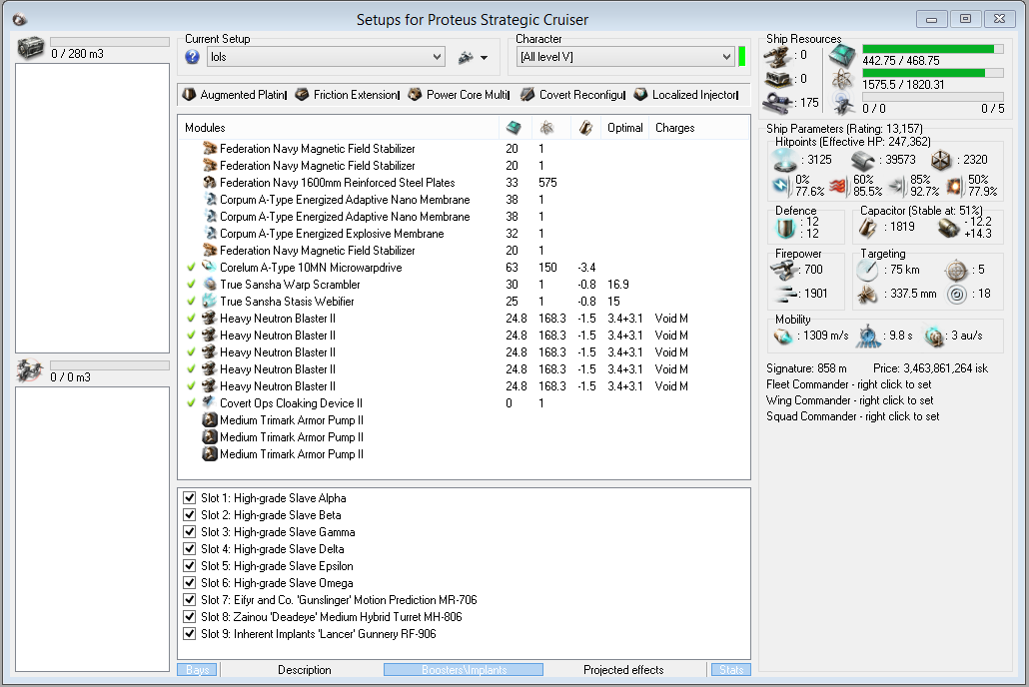1029x687 pixels.
Task: Click the shield hitpoints icon showing 3125
Action: [784, 160]
